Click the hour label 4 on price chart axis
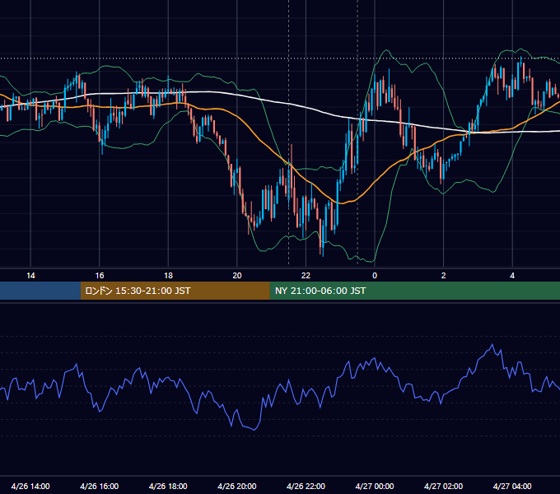560x494 pixels. [512, 276]
